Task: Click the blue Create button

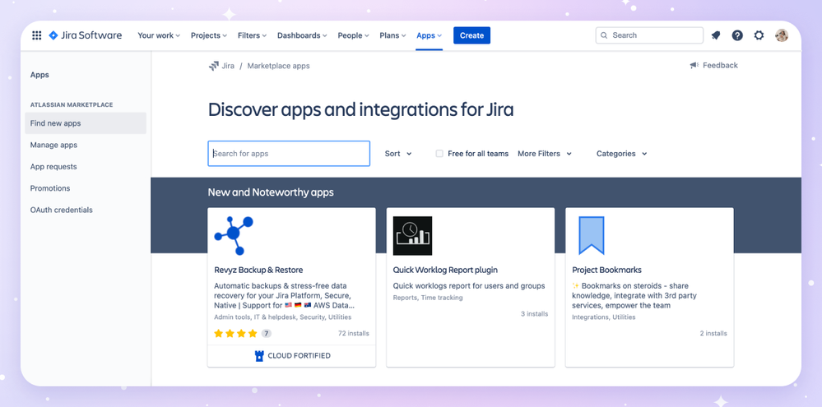Action: click(x=471, y=35)
